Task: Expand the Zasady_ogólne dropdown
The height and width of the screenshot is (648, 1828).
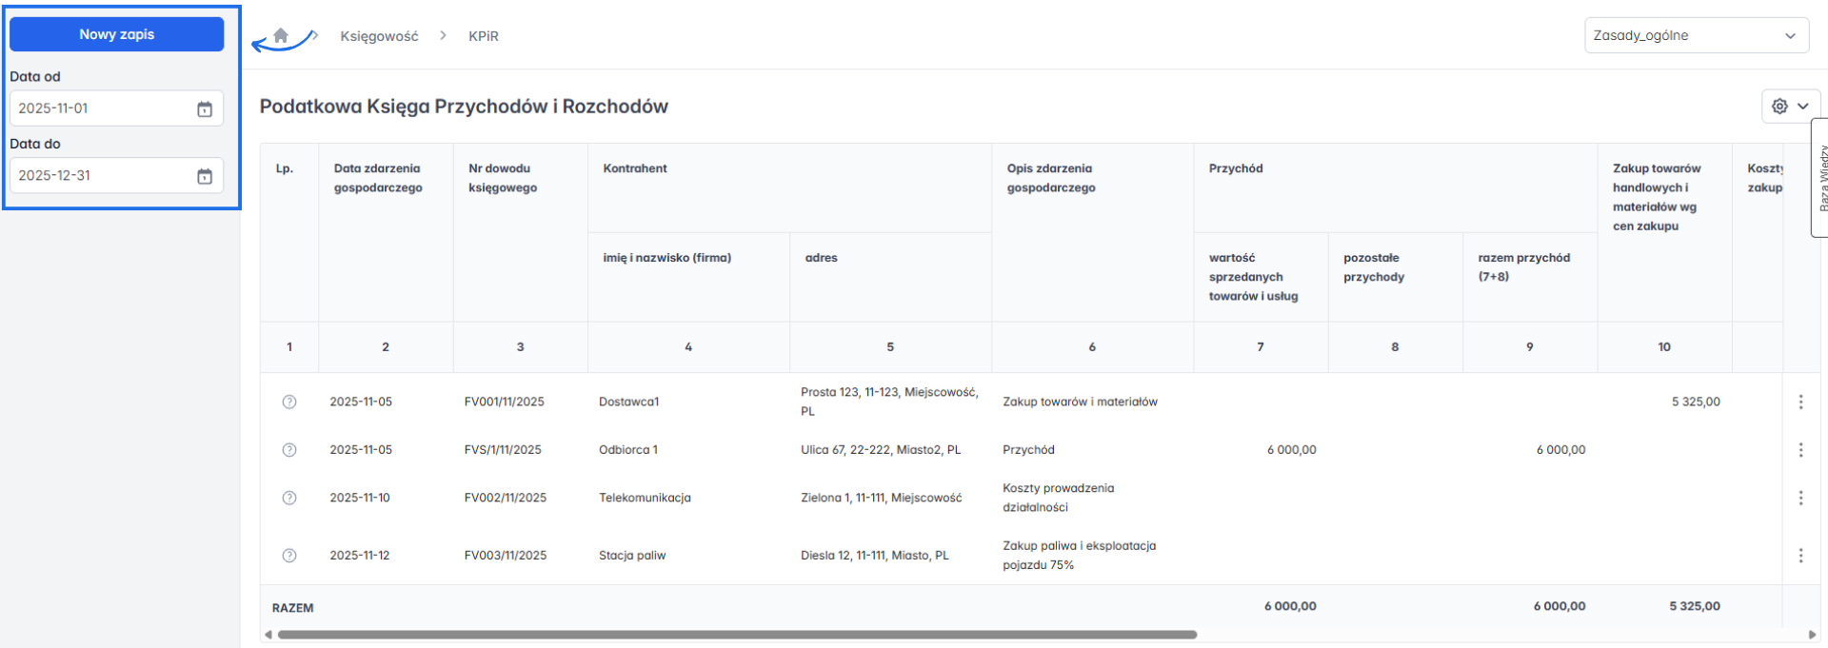Action: tap(1696, 36)
